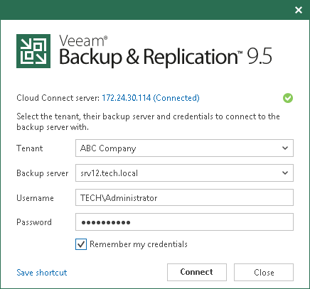Toggle the Remember my credentials checkbox

pos(81,244)
